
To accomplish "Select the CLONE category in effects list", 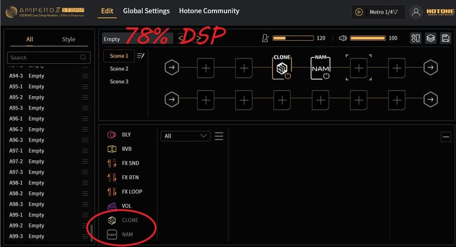I will tap(123, 220).
